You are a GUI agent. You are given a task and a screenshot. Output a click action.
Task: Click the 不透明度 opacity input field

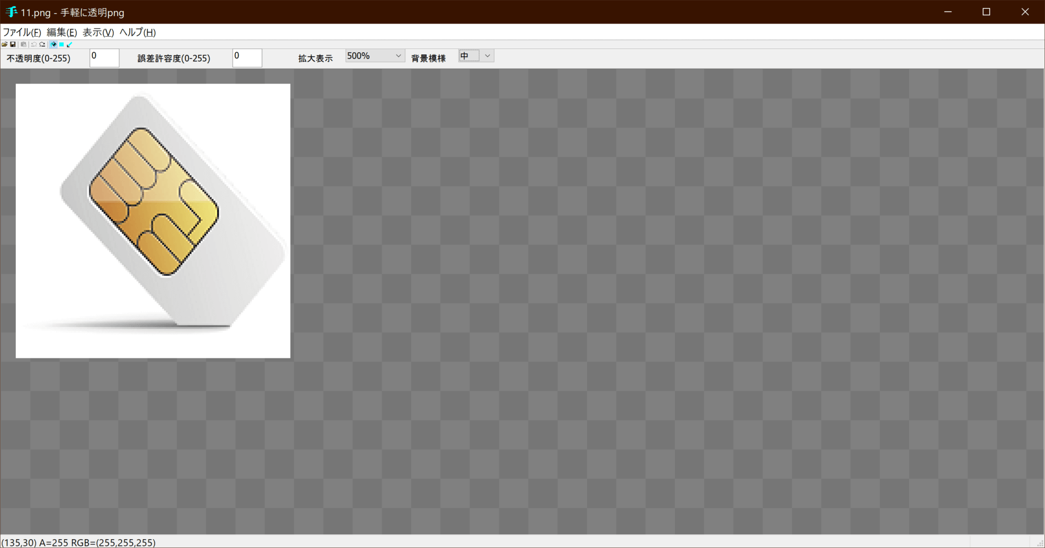[x=105, y=57]
